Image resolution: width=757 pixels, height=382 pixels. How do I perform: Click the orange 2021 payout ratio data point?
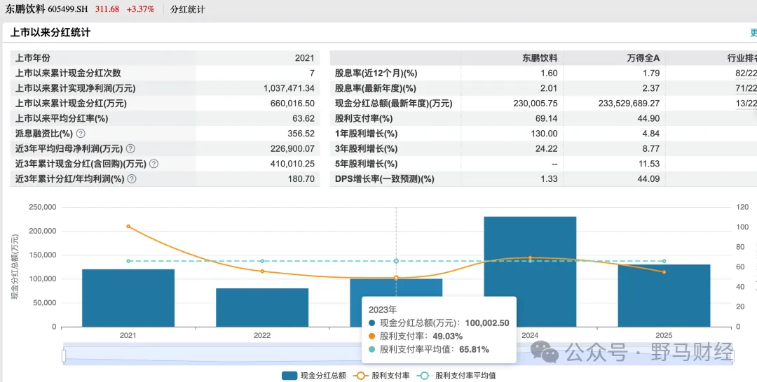tap(128, 227)
